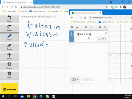
Task: Select the Erase tool
Action: 9,47
